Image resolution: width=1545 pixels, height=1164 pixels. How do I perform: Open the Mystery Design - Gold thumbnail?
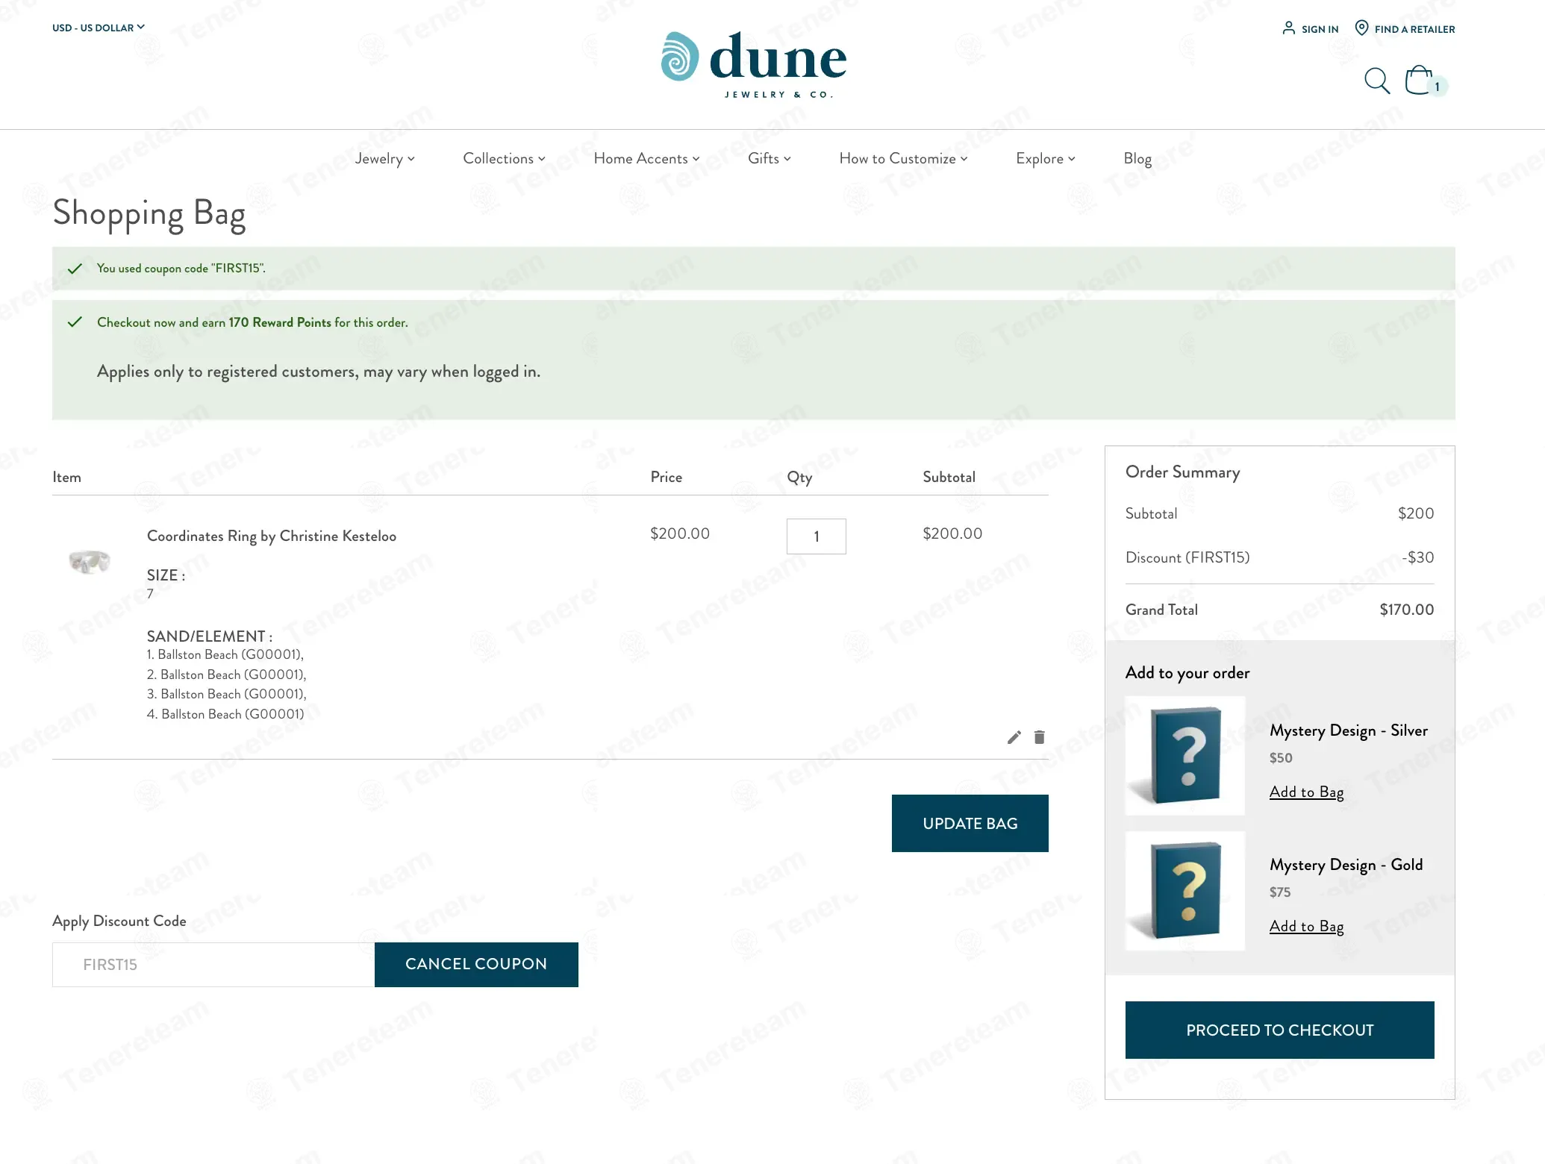1185,890
